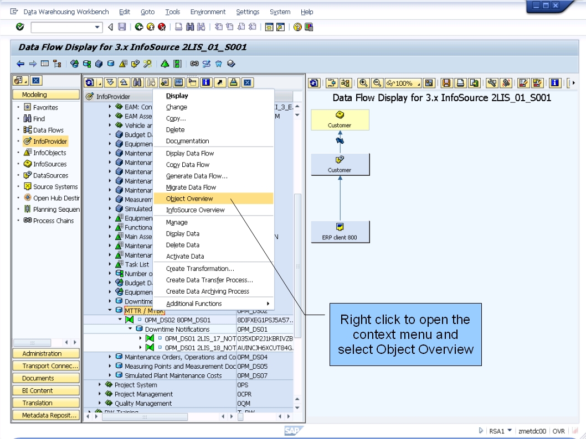Click the yellow Customer InfoSource node

point(340,120)
